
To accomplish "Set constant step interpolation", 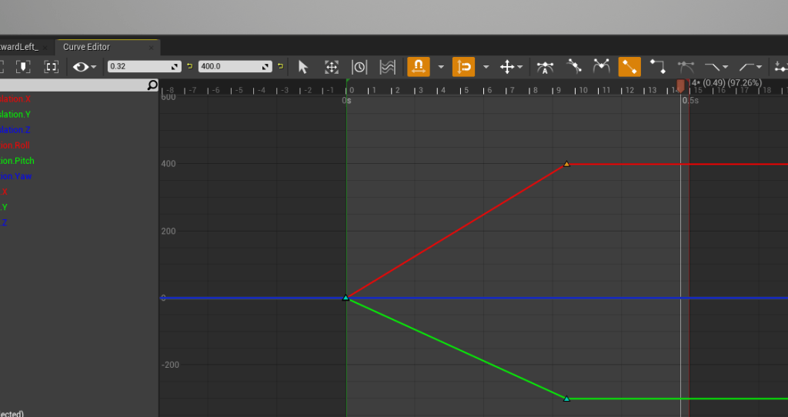I will 657,67.
